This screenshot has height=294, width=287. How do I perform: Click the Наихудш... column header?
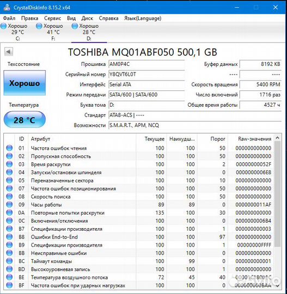[x=182, y=139]
